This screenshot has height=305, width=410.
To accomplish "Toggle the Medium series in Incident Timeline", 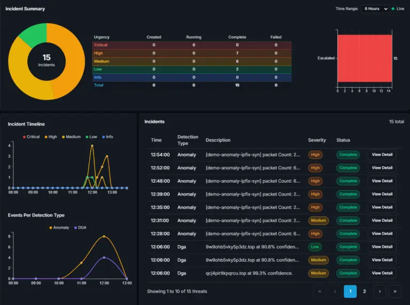I will (71, 137).
